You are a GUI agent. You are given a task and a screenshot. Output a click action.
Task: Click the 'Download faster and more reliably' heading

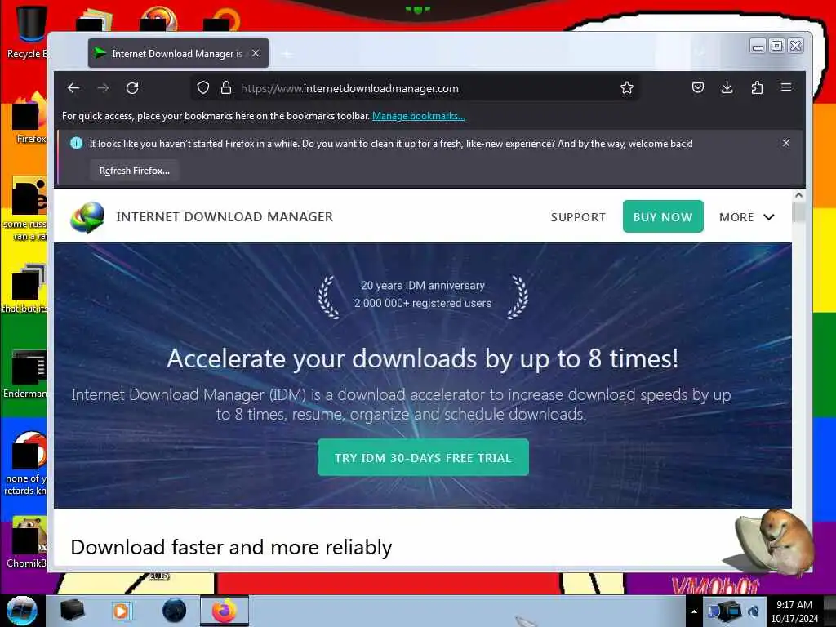(231, 547)
